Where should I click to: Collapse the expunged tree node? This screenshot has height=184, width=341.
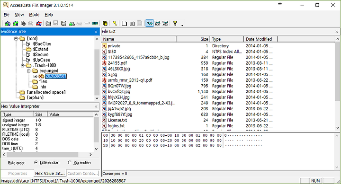29,71
